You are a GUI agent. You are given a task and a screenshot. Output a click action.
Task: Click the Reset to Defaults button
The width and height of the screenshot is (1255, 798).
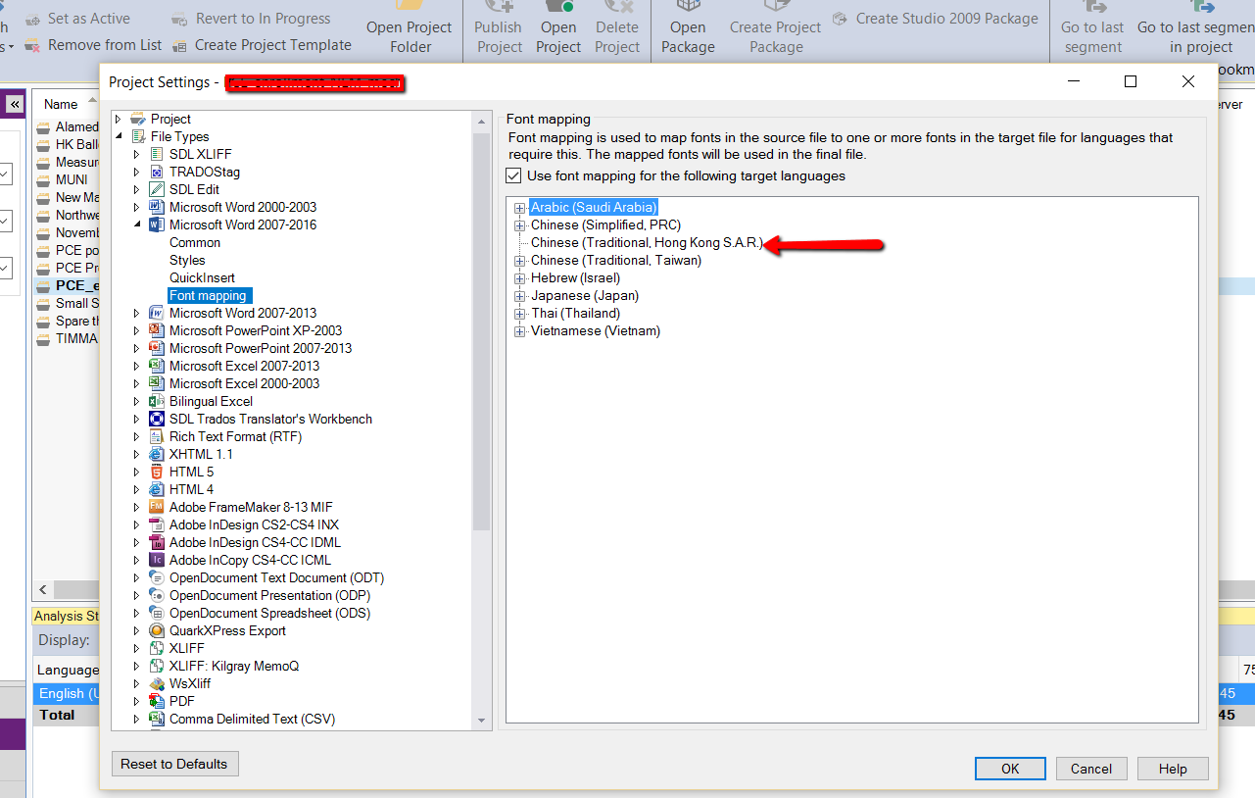[174, 764]
